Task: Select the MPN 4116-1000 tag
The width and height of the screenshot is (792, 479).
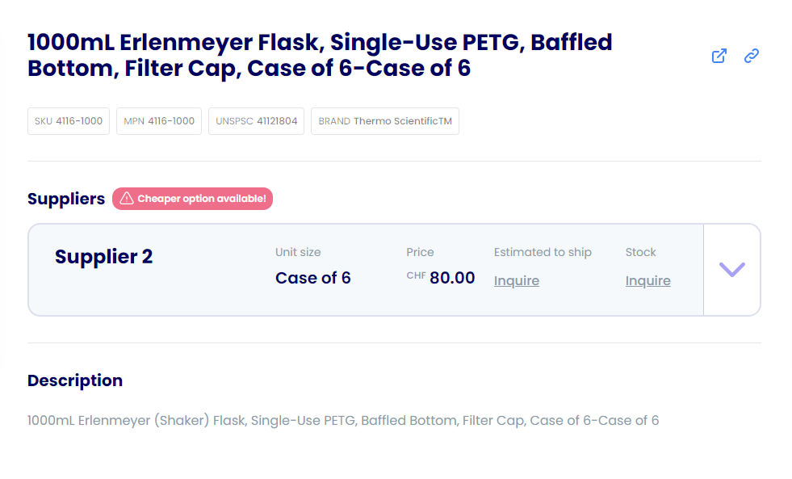Action: coord(159,121)
